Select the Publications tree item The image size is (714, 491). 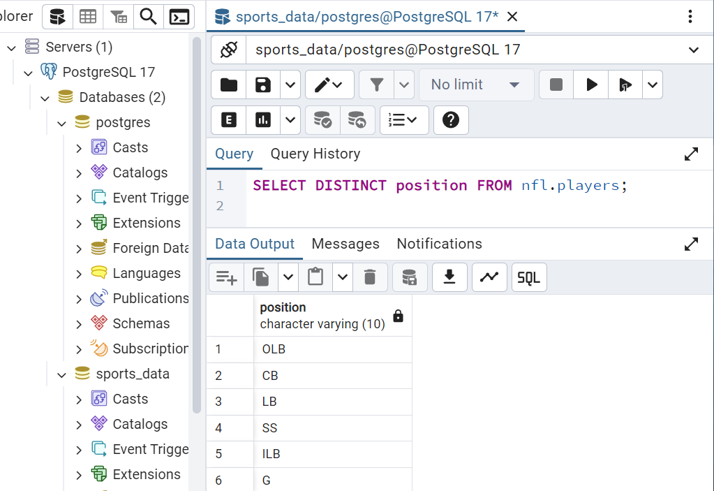(150, 299)
